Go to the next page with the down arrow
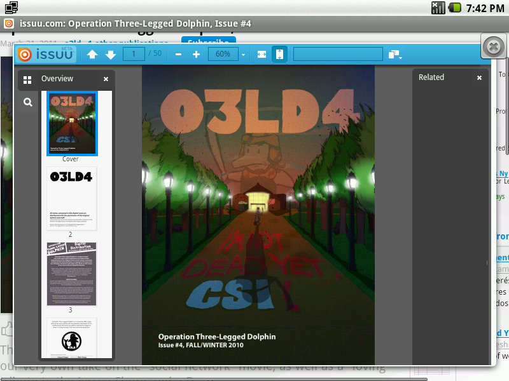 point(111,54)
